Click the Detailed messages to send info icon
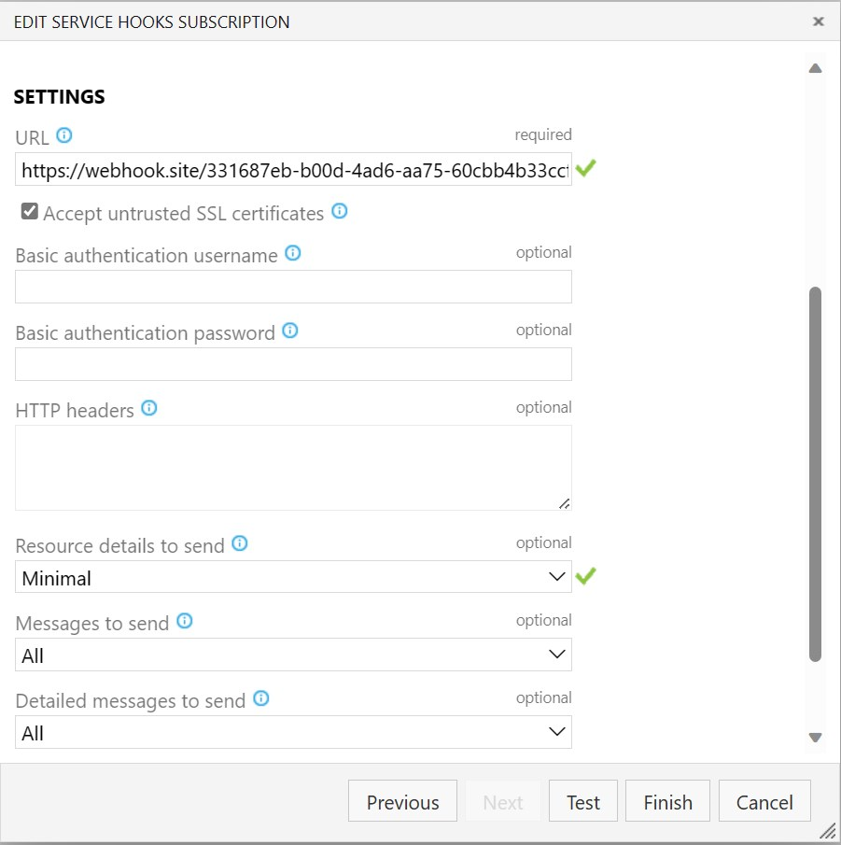 click(x=261, y=698)
